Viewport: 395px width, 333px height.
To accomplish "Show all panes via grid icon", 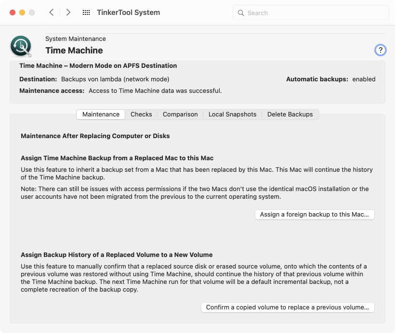I will coord(86,13).
